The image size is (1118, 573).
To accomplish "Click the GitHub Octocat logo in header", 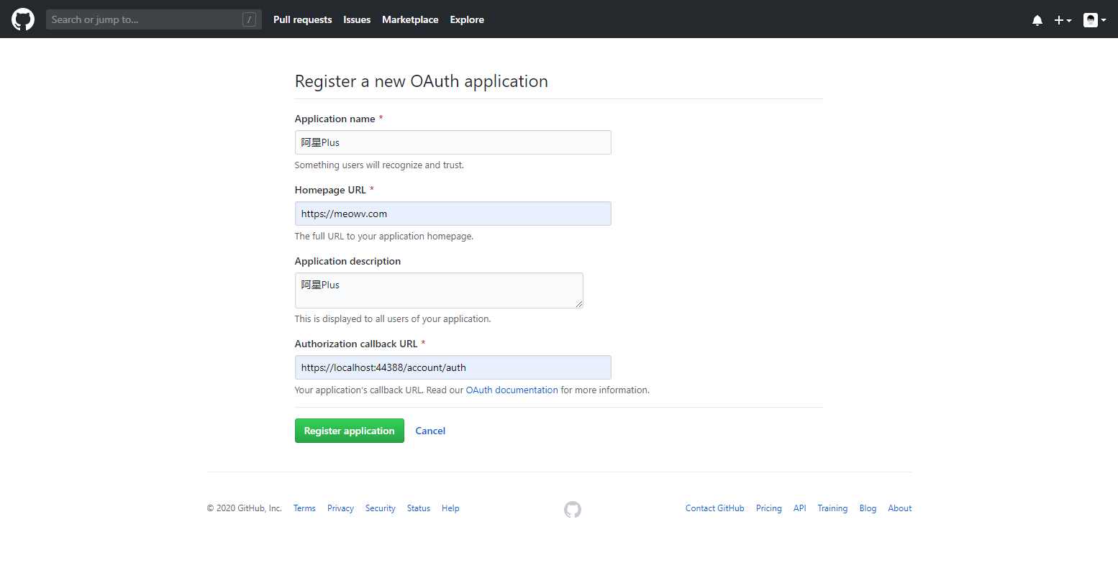I will click(x=23, y=19).
